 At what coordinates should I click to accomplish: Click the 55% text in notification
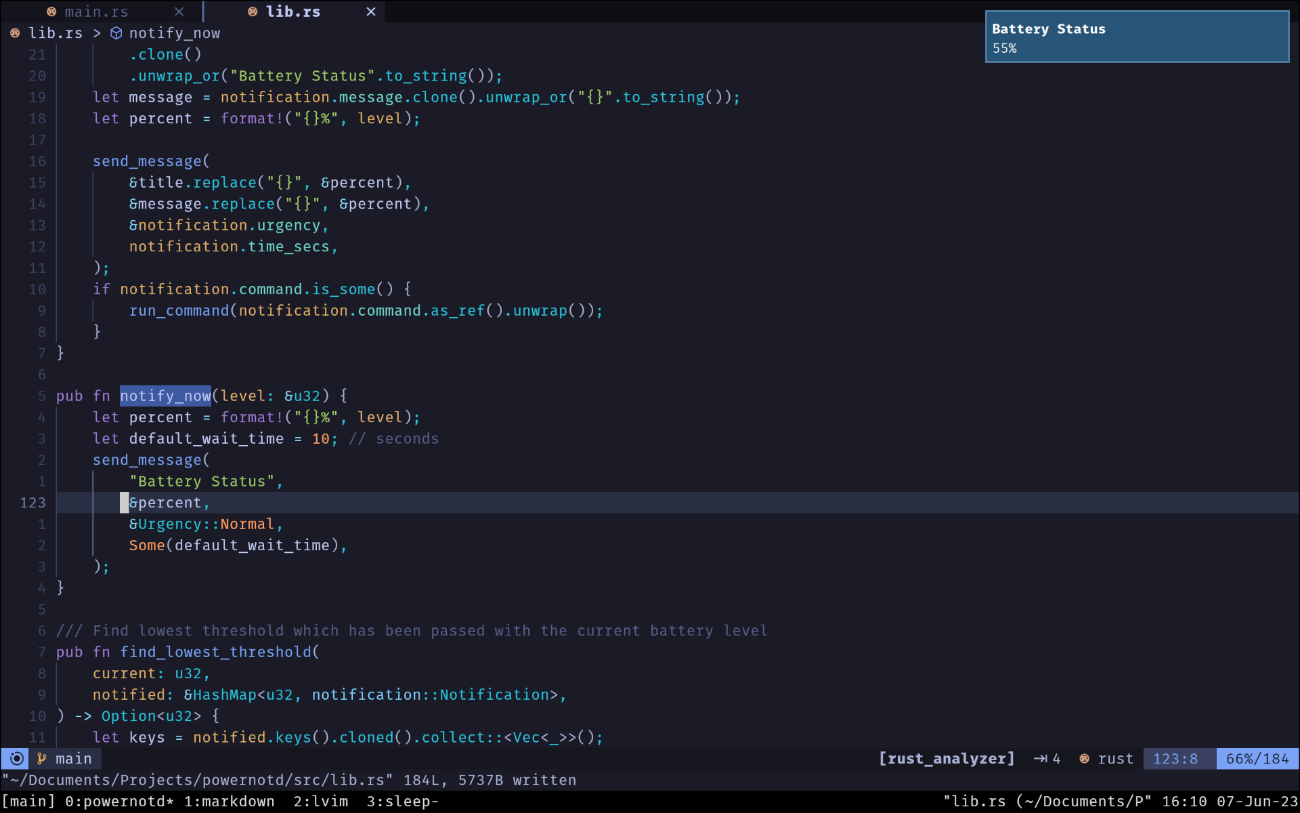coord(1005,48)
